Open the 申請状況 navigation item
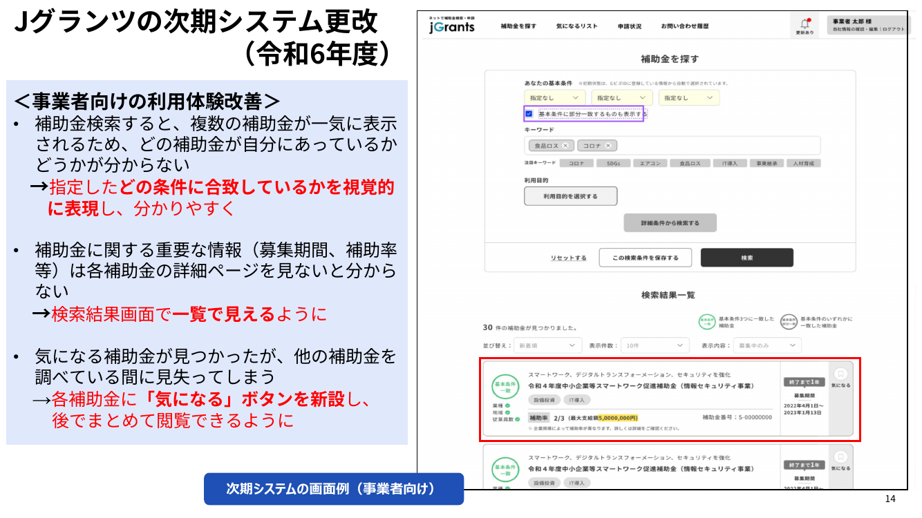This screenshot has height=518, width=922. tap(629, 26)
